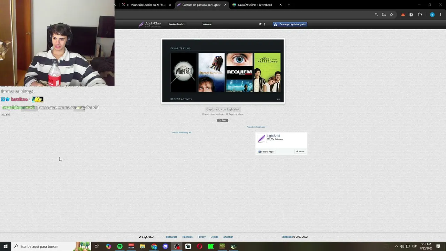Open the Extensions puzzle-piece menu
446x251 pixels.
pos(420,15)
